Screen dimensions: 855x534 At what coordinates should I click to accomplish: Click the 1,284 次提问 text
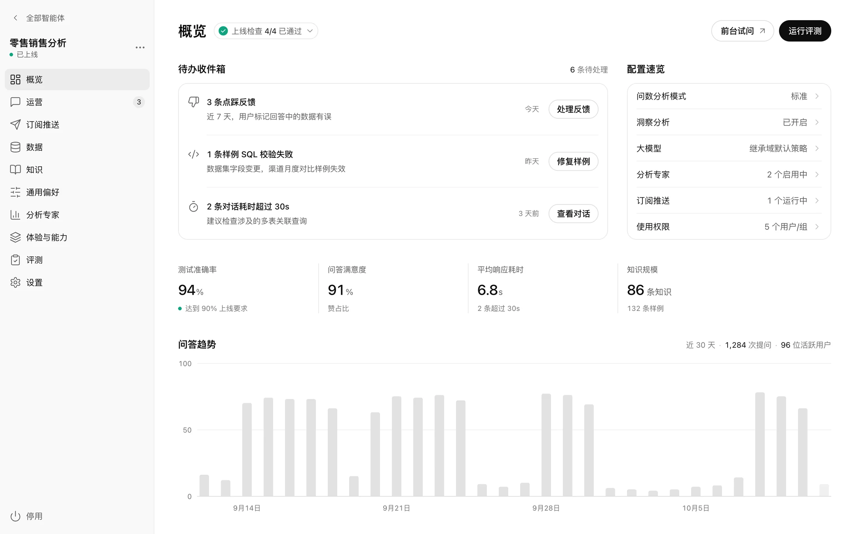click(748, 345)
